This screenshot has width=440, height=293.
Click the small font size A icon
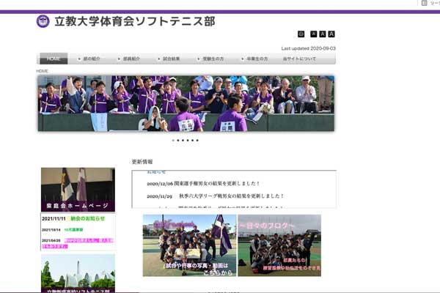(314, 34)
